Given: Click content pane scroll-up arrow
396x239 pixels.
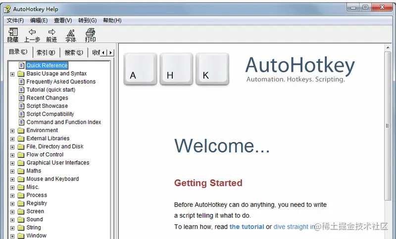Looking at the screenshot, I should point(388,48).
